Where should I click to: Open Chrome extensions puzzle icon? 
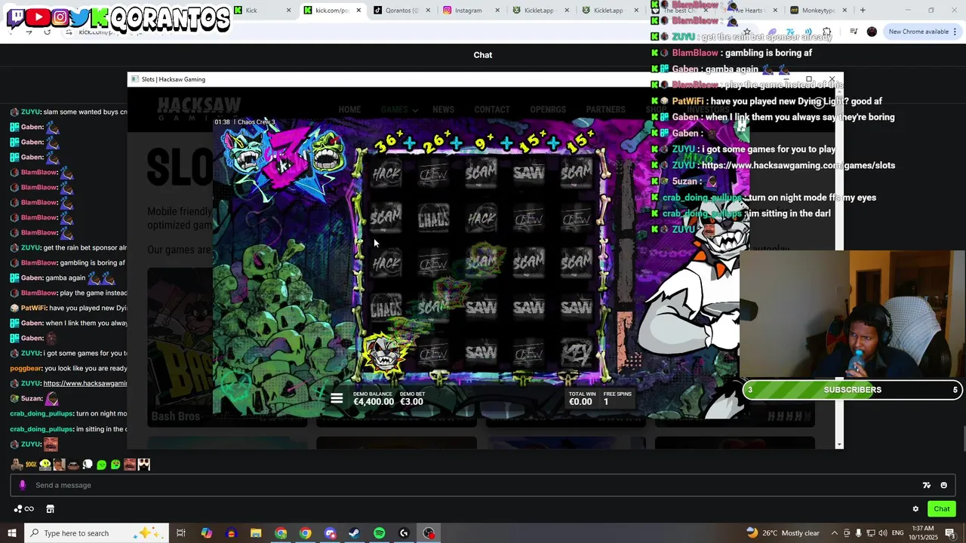click(x=827, y=32)
